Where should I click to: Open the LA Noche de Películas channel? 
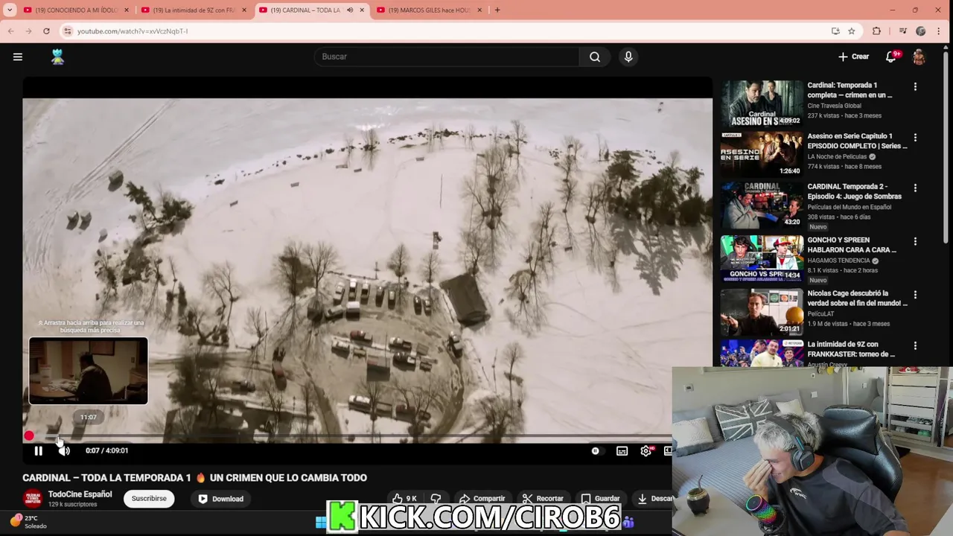837,157
